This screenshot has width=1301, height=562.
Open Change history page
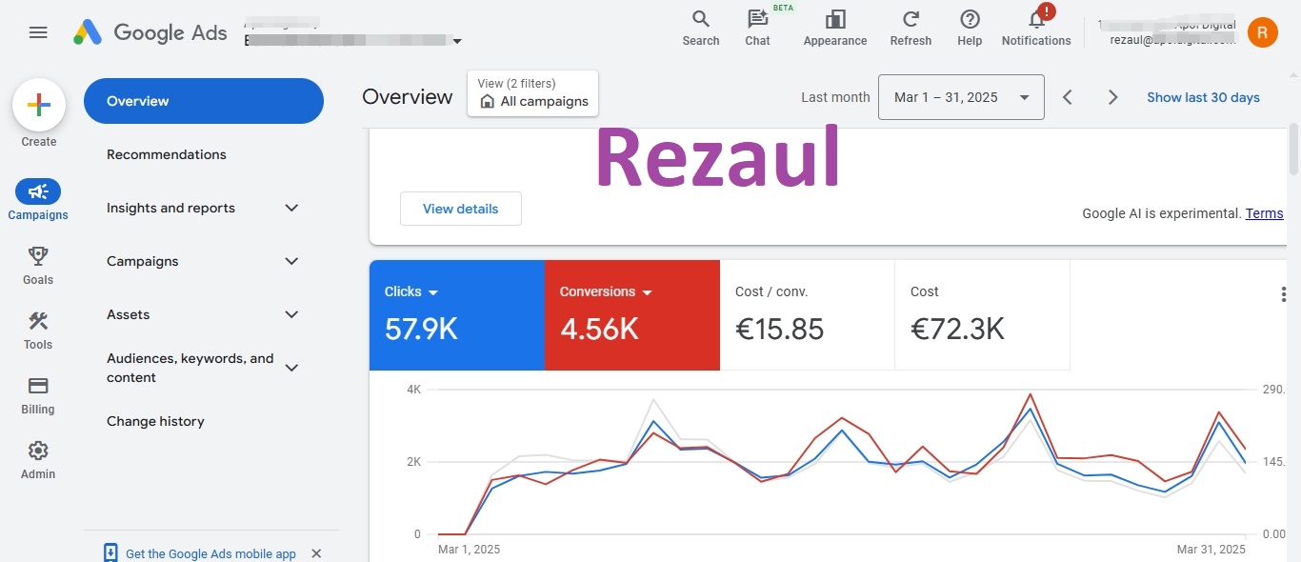(155, 421)
